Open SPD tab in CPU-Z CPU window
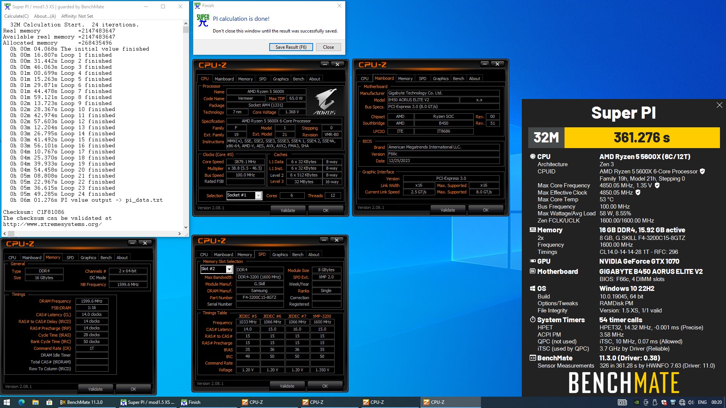Viewport: 726px width, 408px height. (x=262, y=79)
